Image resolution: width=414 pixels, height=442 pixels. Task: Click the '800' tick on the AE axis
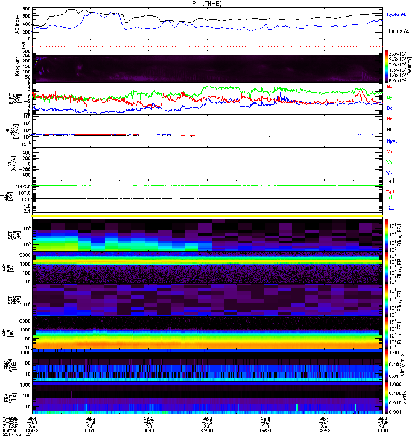pos(26,9)
